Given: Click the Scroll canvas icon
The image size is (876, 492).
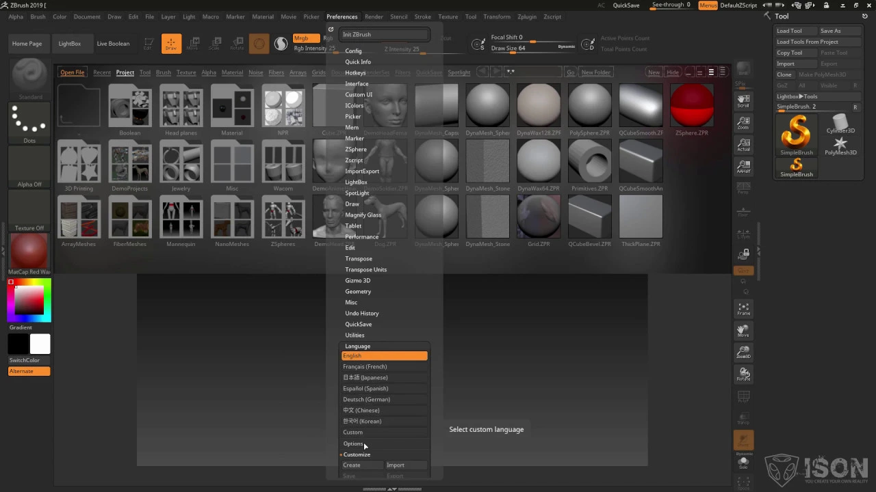Looking at the screenshot, I should click(x=743, y=101).
